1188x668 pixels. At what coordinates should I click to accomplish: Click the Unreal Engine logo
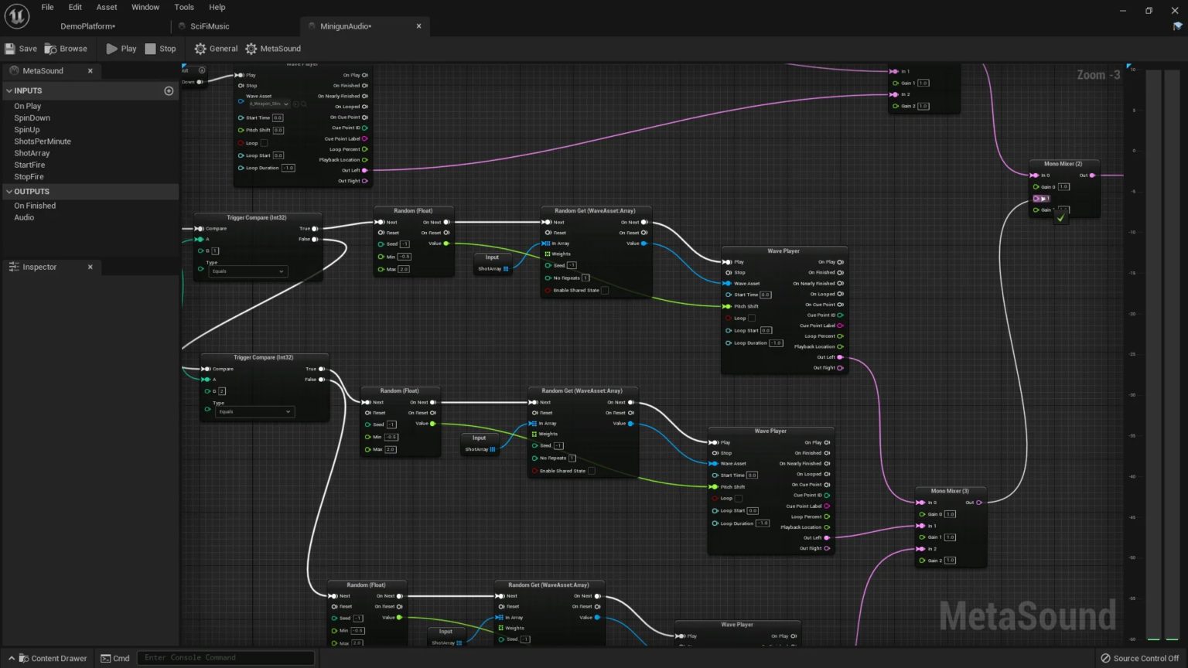click(16, 15)
